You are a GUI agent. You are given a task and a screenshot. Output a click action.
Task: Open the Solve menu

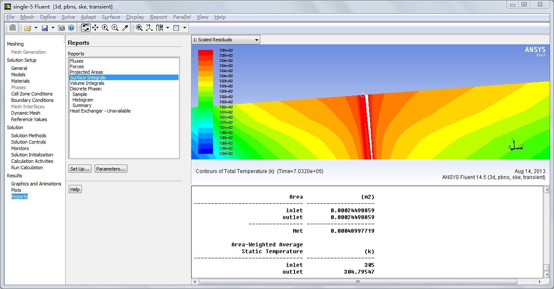[x=68, y=17]
